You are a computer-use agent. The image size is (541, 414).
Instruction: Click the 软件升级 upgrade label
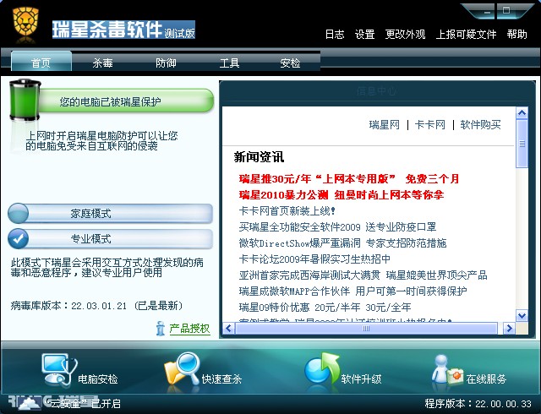361,379
